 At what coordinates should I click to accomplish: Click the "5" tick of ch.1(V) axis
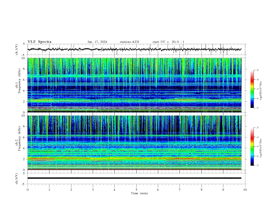[24, 44]
